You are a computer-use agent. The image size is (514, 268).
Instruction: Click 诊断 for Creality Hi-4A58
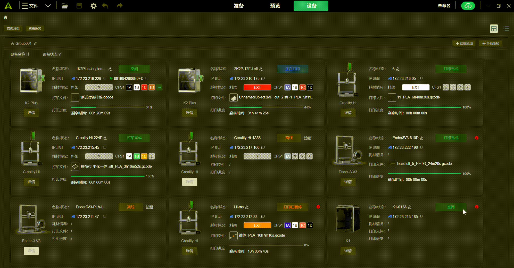pyautogui.click(x=308, y=138)
